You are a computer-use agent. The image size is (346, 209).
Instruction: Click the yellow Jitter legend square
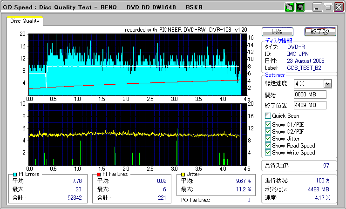coord(183,175)
